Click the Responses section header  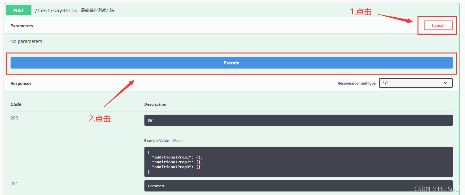click(21, 83)
